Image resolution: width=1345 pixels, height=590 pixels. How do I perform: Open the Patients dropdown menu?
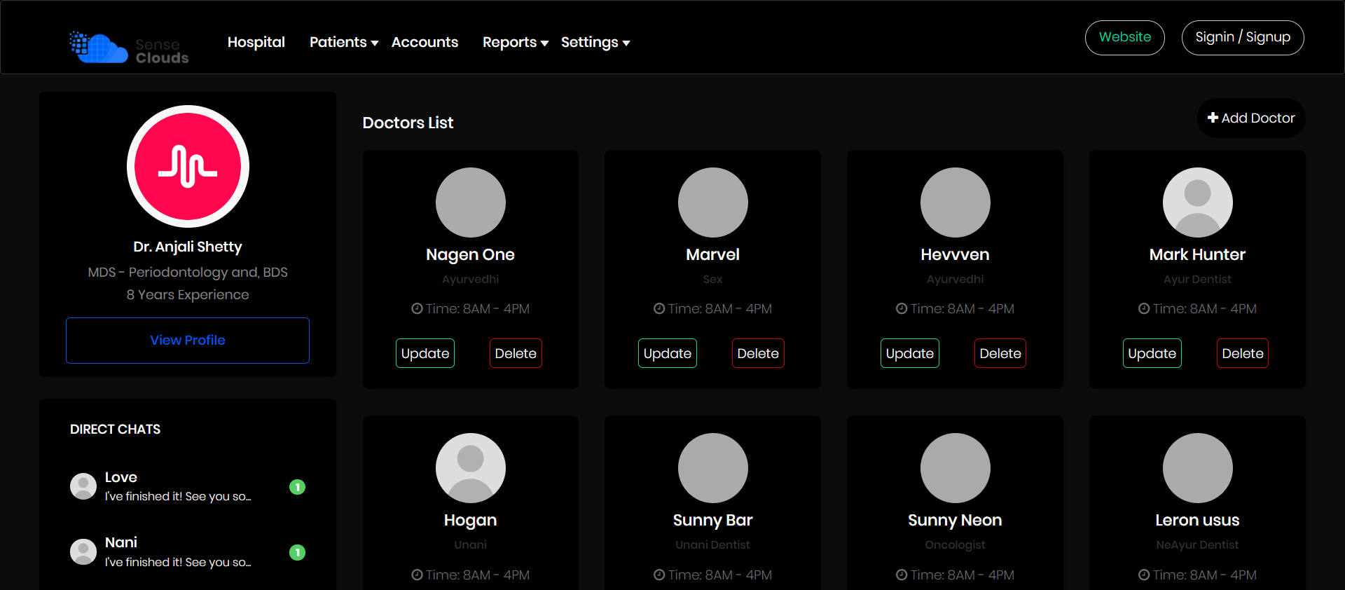click(x=344, y=42)
